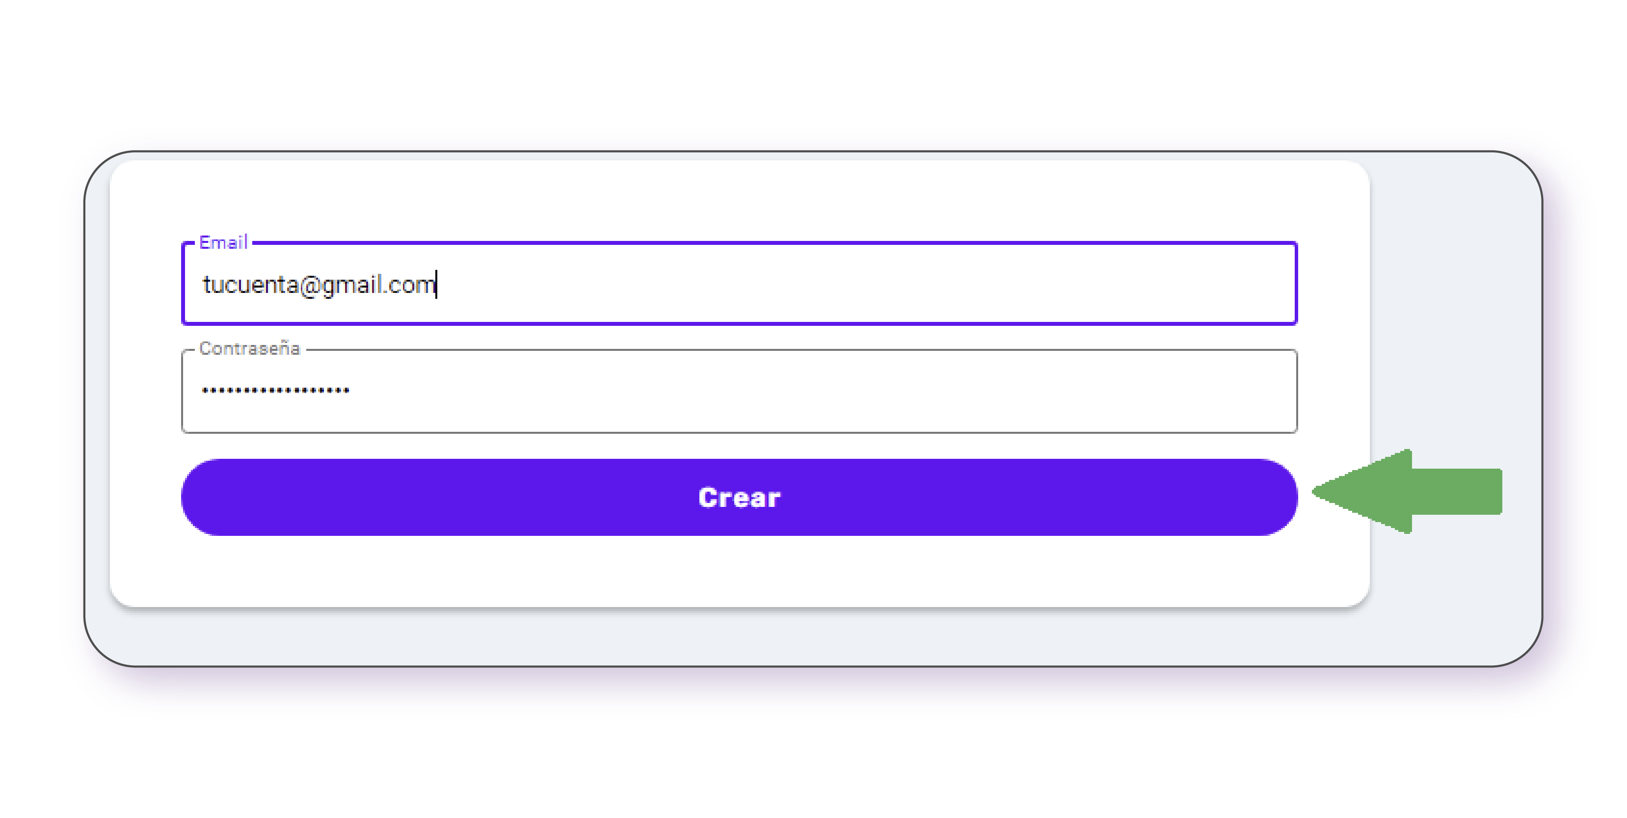1627x818 pixels.
Task: Click empty space right of the password dots
Action: click(821, 391)
